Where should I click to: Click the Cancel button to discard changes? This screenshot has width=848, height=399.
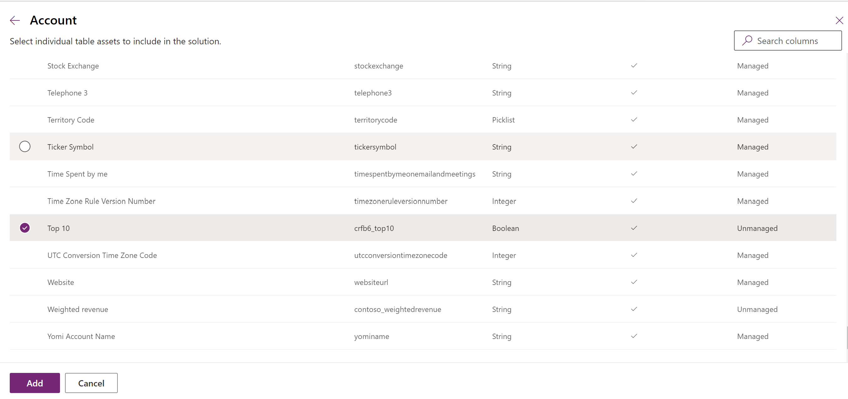91,383
